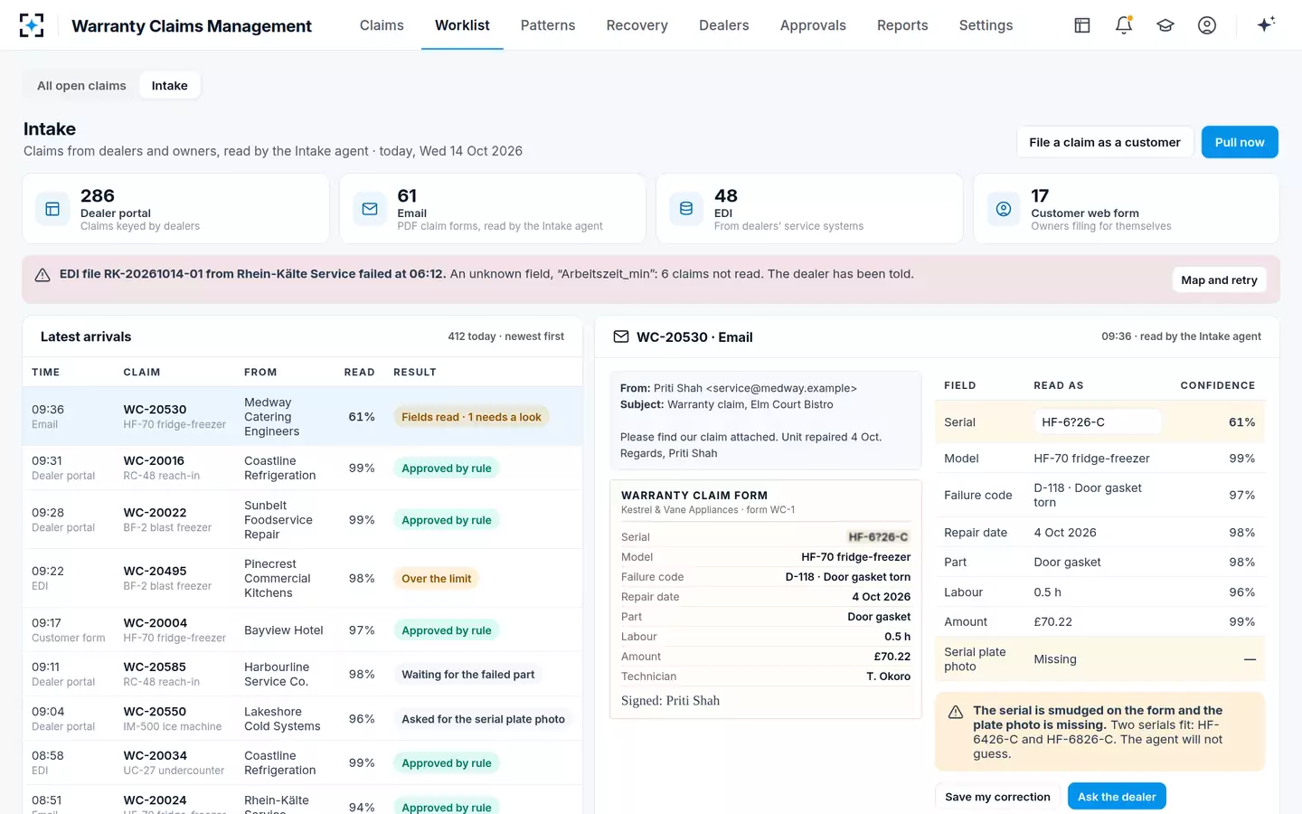Image resolution: width=1302 pixels, height=814 pixels.
Task: Click File a claim as a customer
Action: tap(1105, 142)
